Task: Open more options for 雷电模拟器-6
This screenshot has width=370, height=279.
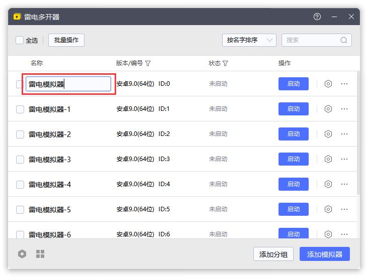Action: tap(344, 234)
